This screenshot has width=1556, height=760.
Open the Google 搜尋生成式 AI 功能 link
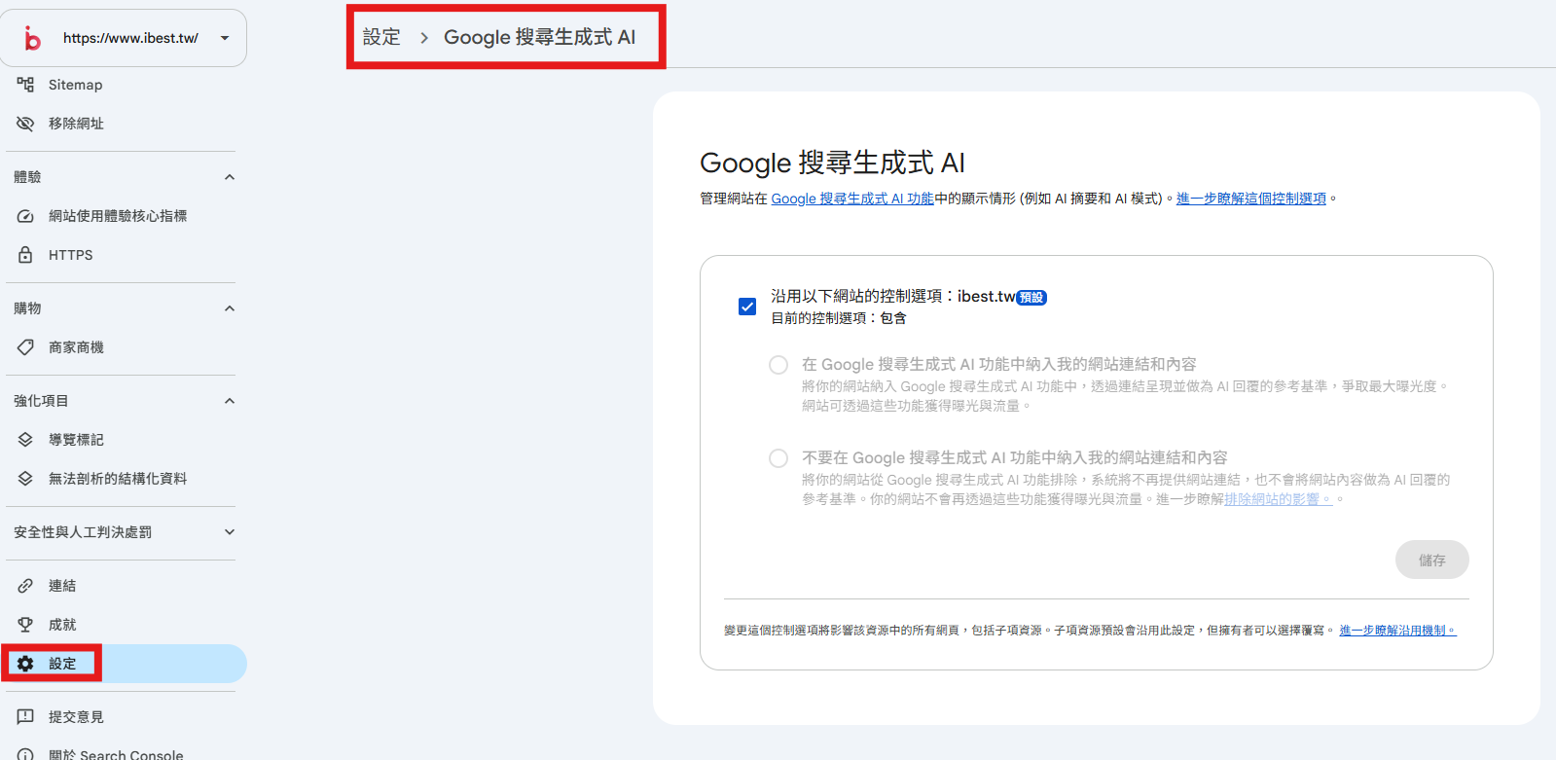coord(852,199)
